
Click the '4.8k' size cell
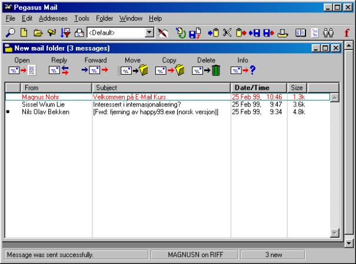pyautogui.click(x=298, y=112)
